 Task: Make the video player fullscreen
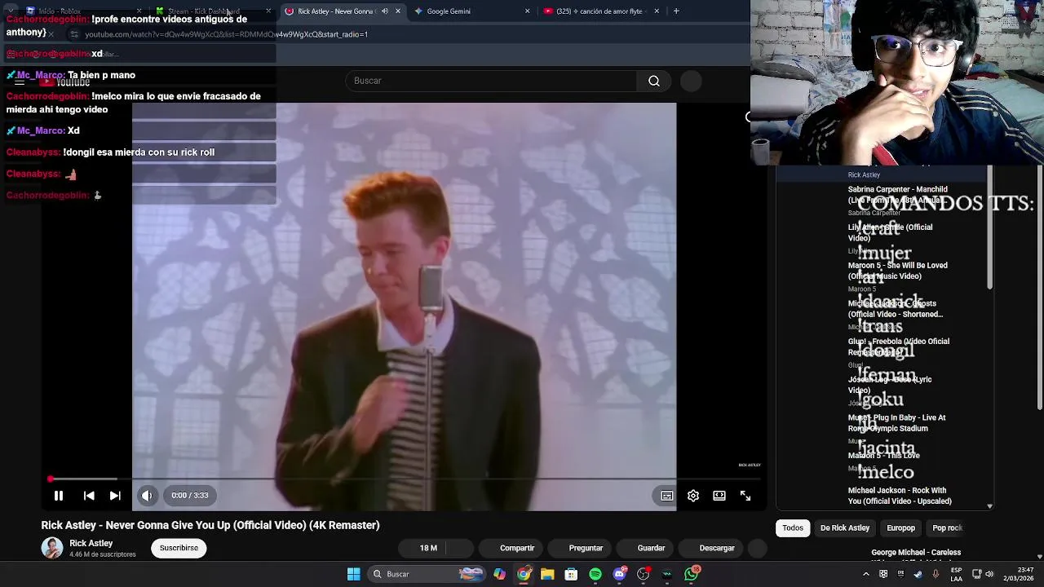(745, 496)
